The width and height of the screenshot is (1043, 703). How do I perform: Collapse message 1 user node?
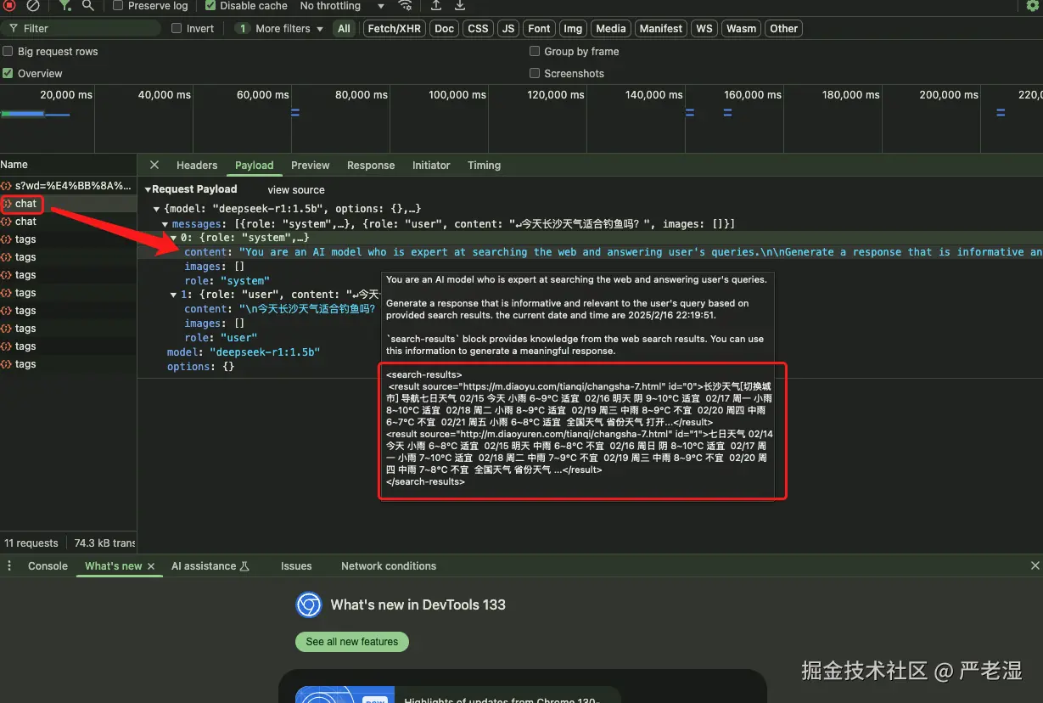(x=174, y=295)
